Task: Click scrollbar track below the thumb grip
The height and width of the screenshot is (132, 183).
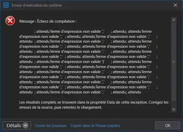Action: click(x=174, y=82)
